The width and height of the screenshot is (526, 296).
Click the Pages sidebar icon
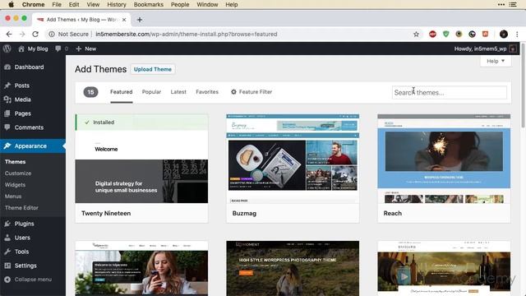pyautogui.click(x=7, y=113)
